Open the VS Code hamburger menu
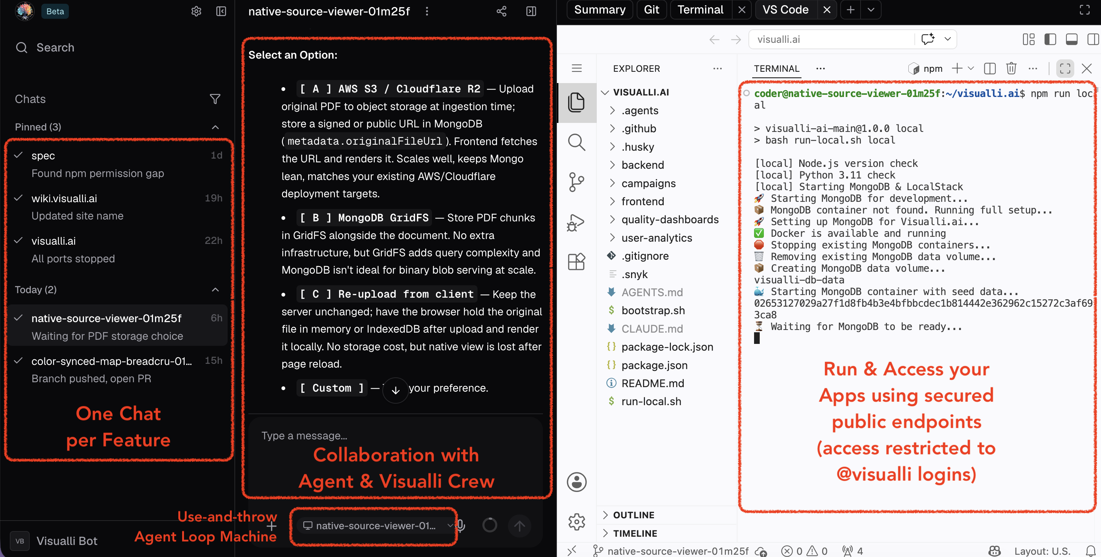This screenshot has width=1101, height=557. pyautogui.click(x=576, y=68)
